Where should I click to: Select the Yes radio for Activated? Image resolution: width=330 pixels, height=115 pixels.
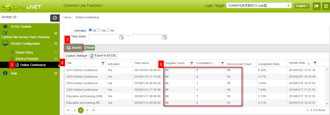[x=99, y=30]
